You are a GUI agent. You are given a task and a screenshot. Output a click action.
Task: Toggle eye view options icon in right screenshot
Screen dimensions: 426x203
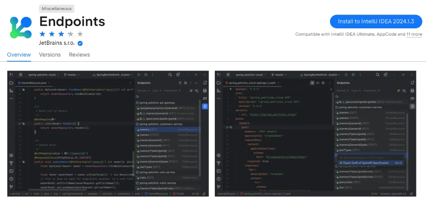404,91
